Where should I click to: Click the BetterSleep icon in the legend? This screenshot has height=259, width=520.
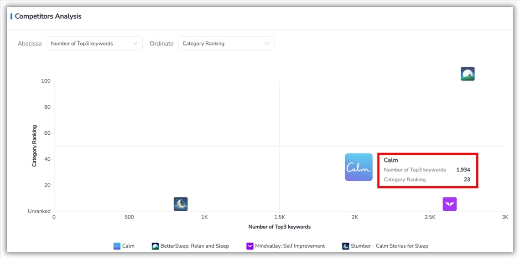click(x=155, y=246)
